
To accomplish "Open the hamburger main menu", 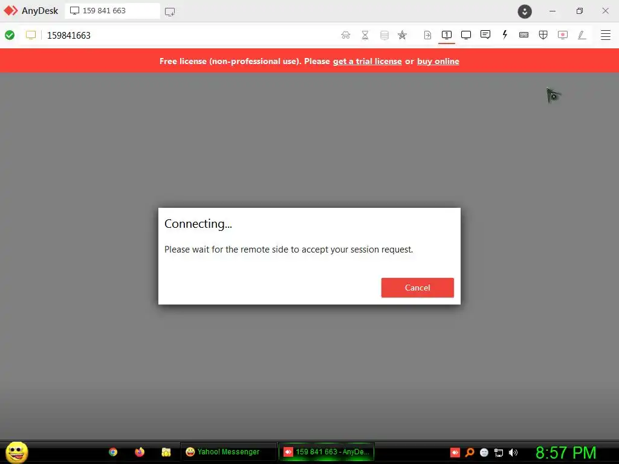I will [606, 35].
